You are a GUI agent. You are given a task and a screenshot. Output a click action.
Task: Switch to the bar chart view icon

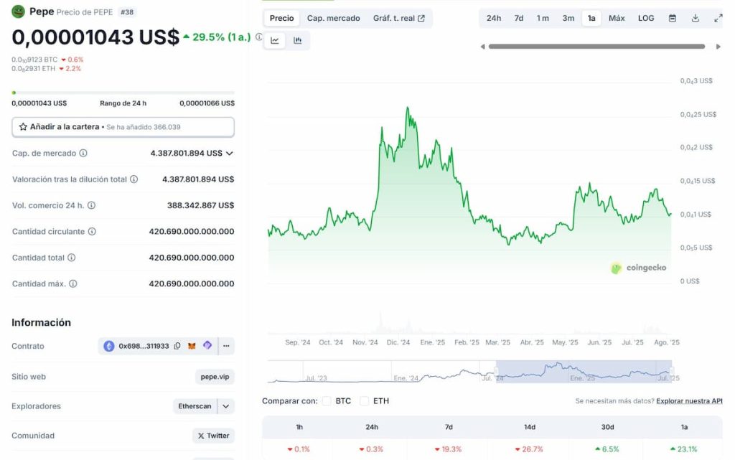click(298, 41)
